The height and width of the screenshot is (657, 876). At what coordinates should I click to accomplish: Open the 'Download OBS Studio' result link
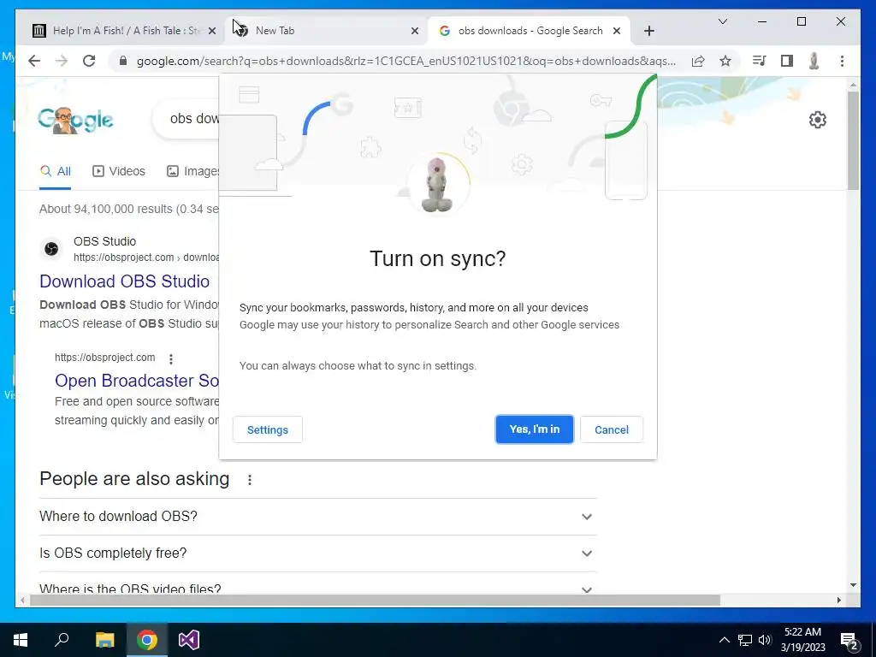click(x=125, y=281)
